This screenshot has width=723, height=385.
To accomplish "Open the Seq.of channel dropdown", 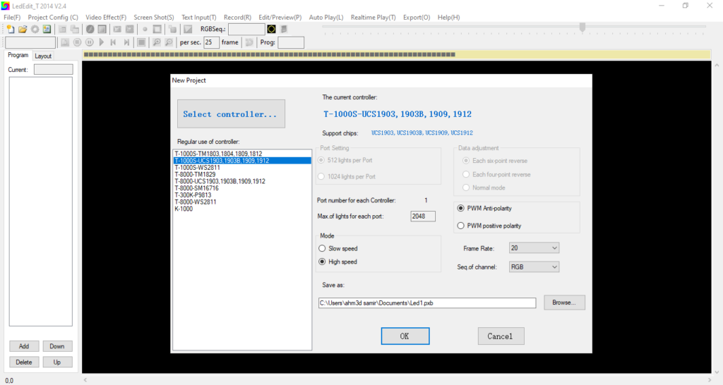I will point(534,267).
